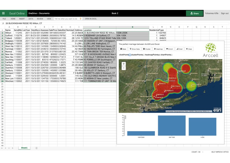Click the 0-50K chart bar
The image size is (230, 163).
tap(203, 127)
